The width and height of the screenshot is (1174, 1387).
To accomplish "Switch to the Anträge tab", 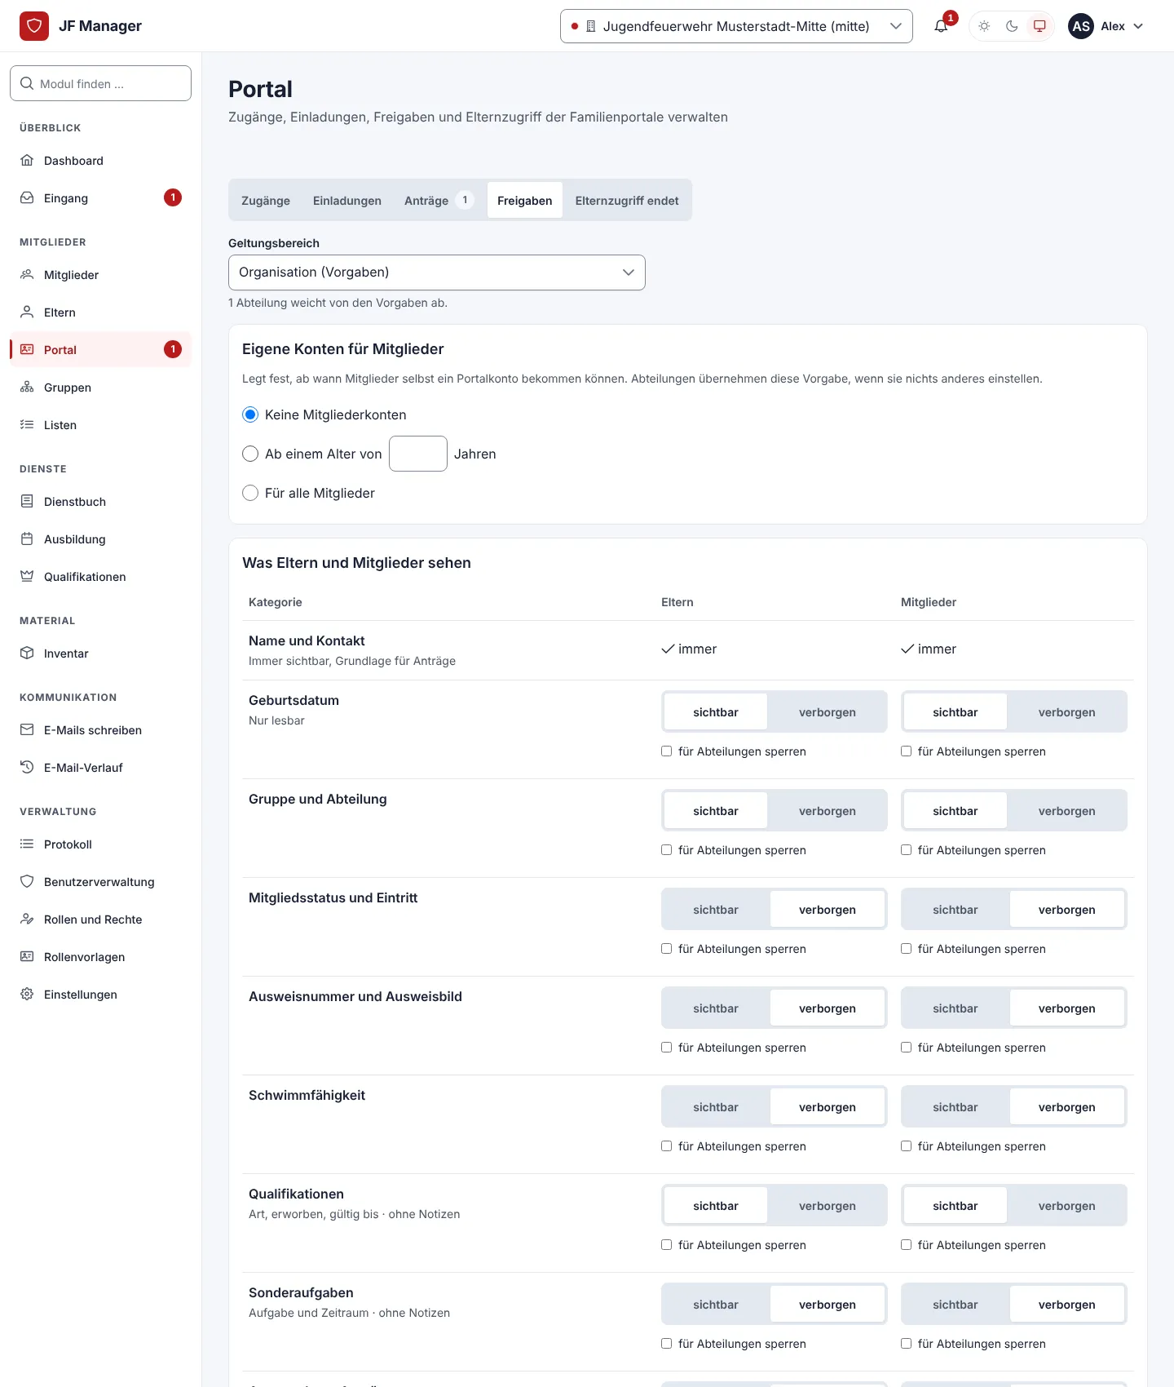I will tap(439, 201).
